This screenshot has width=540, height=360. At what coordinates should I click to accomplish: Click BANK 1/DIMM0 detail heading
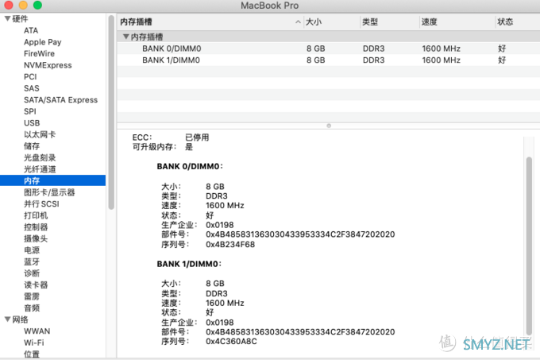189,264
